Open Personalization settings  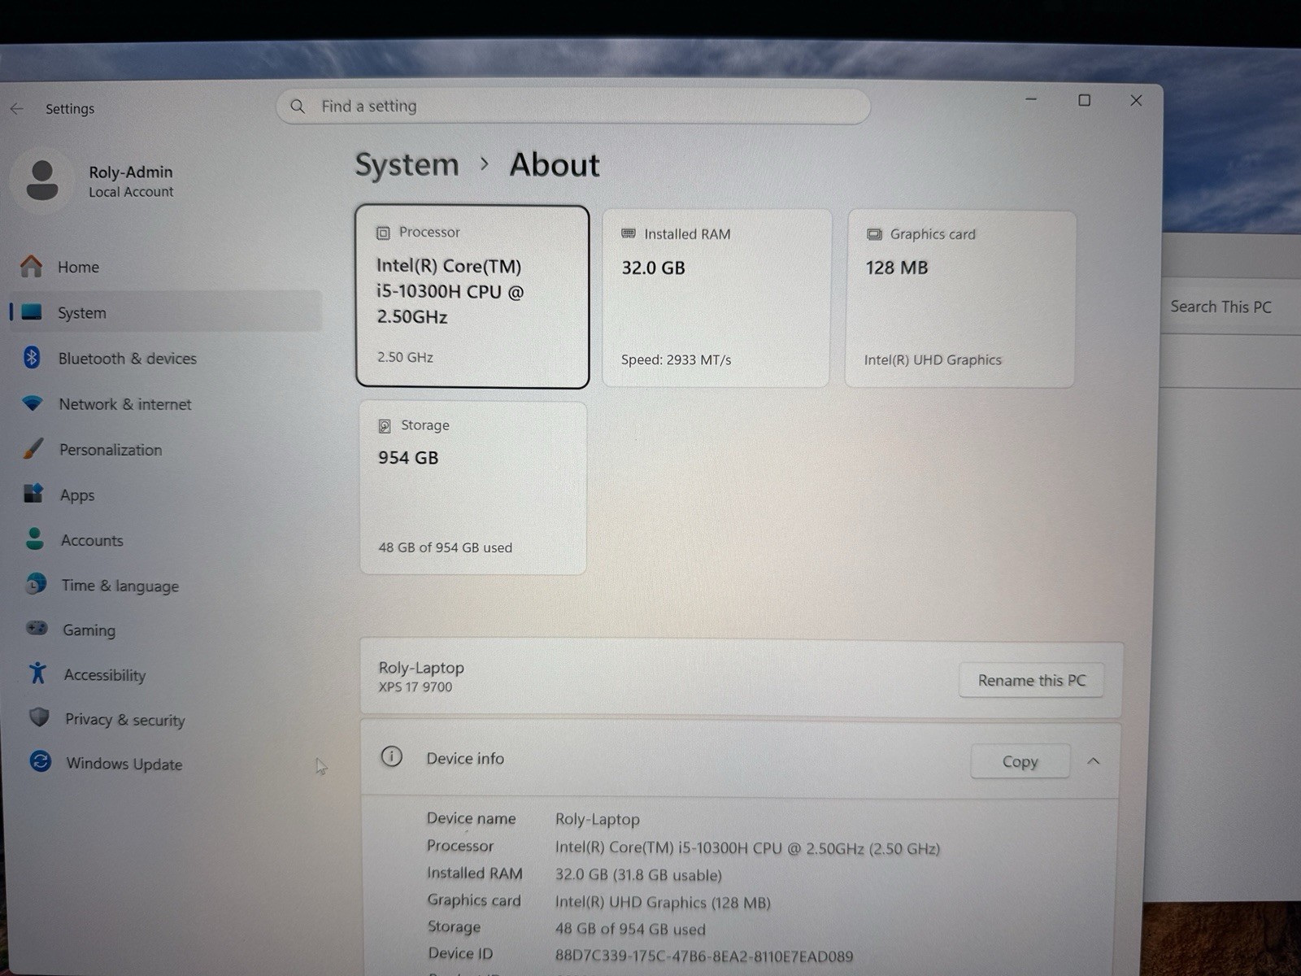click(x=166, y=449)
